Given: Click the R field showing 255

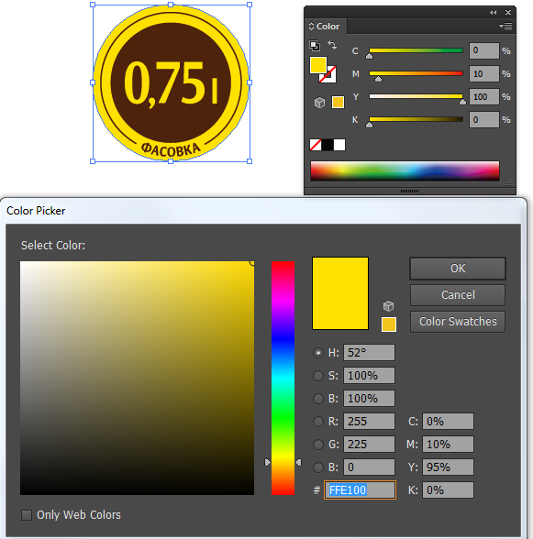Looking at the screenshot, I should pyautogui.click(x=369, y=422).
